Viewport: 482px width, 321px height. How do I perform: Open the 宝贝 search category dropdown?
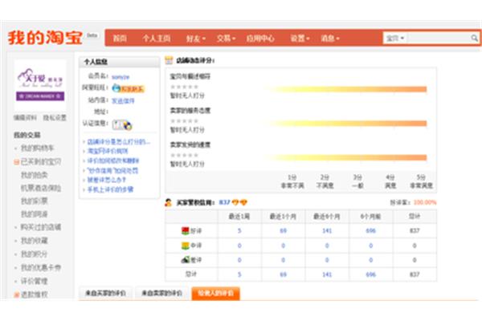395,38
